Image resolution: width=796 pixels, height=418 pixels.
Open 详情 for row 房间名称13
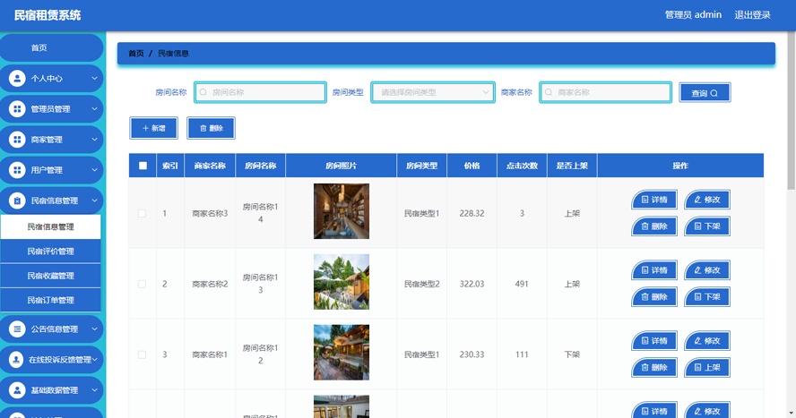click(x=653, y=270)
